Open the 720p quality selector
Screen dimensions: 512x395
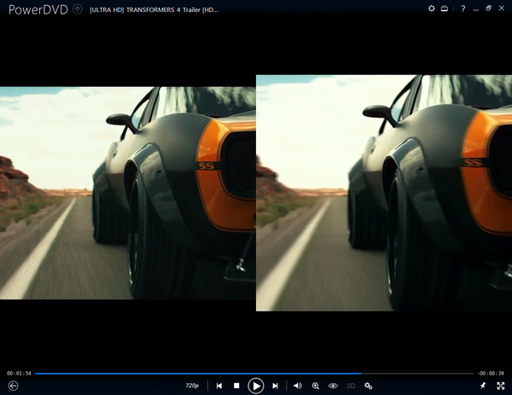click(192, 386)
